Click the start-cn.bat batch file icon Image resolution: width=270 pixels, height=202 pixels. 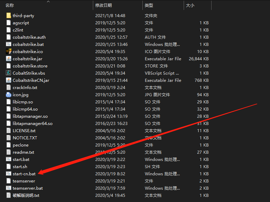coord(9,174)
